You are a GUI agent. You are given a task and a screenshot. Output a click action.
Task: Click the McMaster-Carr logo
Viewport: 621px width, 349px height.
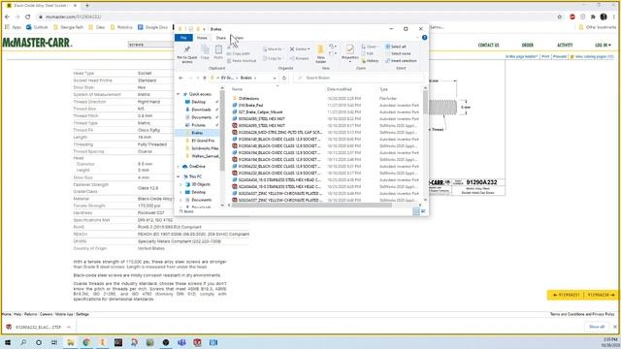37,43
